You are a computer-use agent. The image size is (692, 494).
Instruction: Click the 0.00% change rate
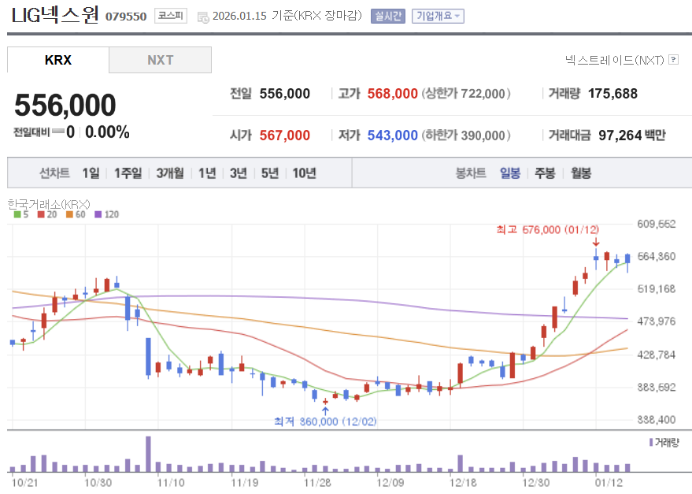pos(107,132)
